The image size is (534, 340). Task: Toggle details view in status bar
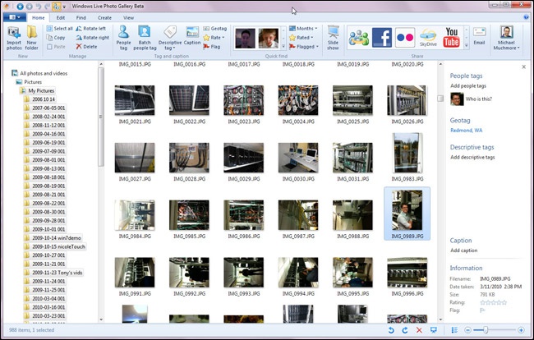point(454,330)
